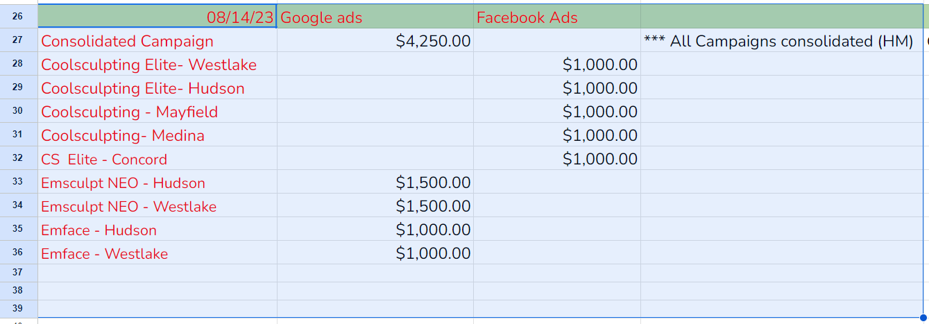This screenshot has width=929, height=324.
Task: Select row header 33
Action: (19, 182)
